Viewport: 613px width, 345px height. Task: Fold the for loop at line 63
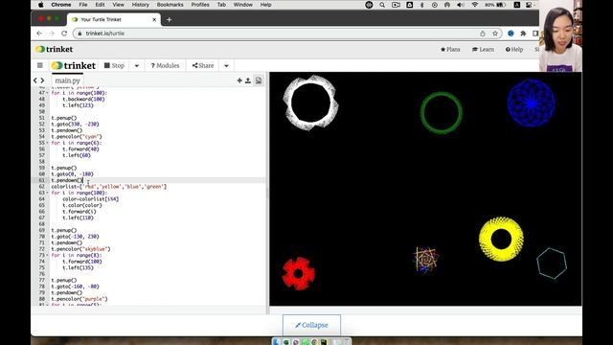pyautogui.click(x=47, y=193)
